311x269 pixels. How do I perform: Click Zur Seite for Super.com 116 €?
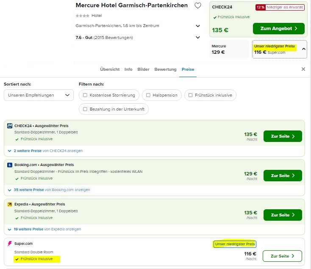point(282,256)
